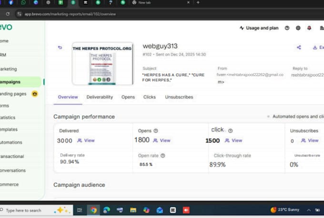Click the app.brevo.com address bar
This screenshot has height=218, width=324.
click(70, 14)
